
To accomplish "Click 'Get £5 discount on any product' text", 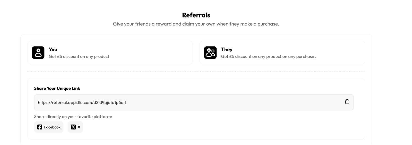I will tap(79, 57).
